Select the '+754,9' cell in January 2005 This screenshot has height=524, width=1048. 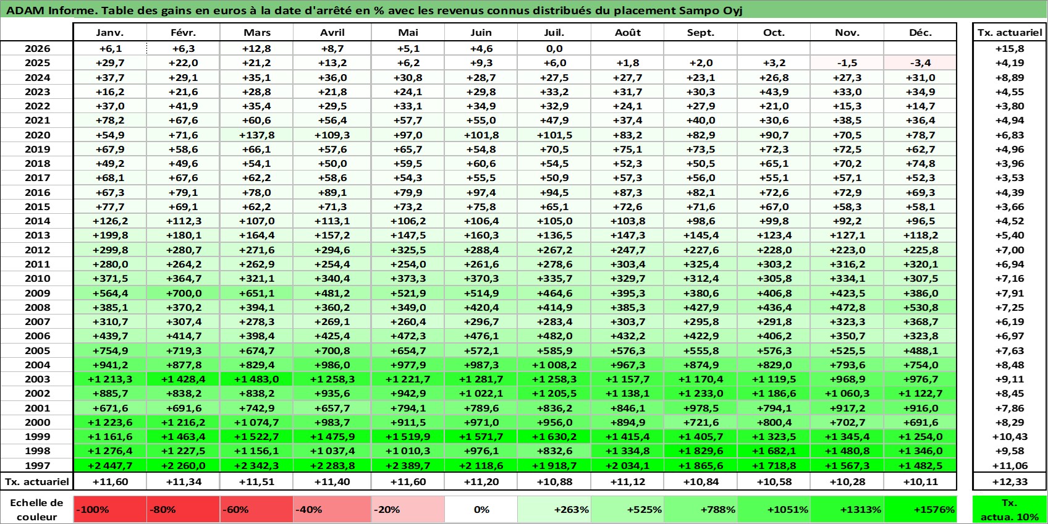[x=110, y=350]
